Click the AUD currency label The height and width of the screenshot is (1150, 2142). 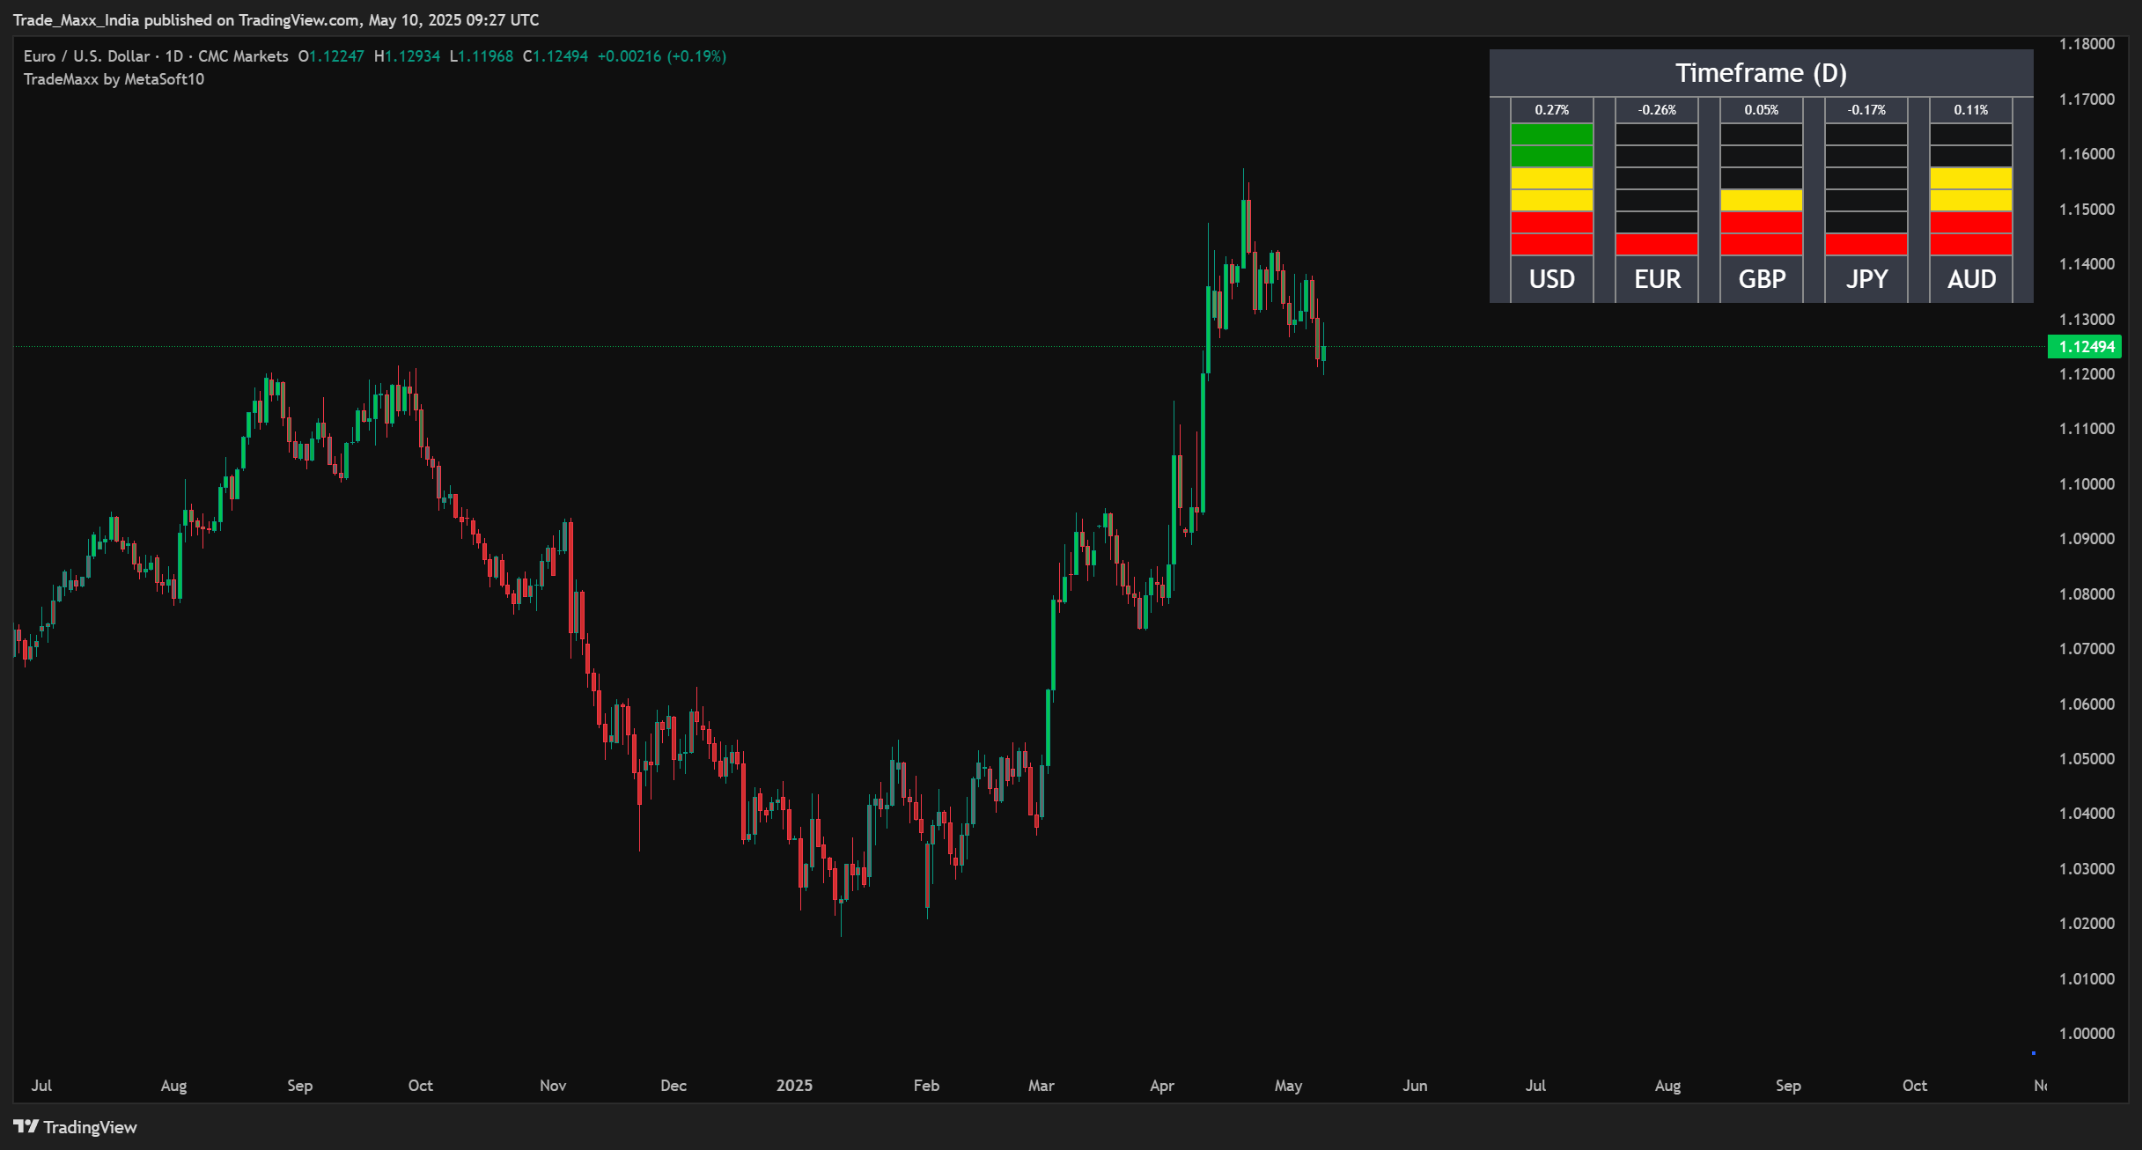point(1971,279)
